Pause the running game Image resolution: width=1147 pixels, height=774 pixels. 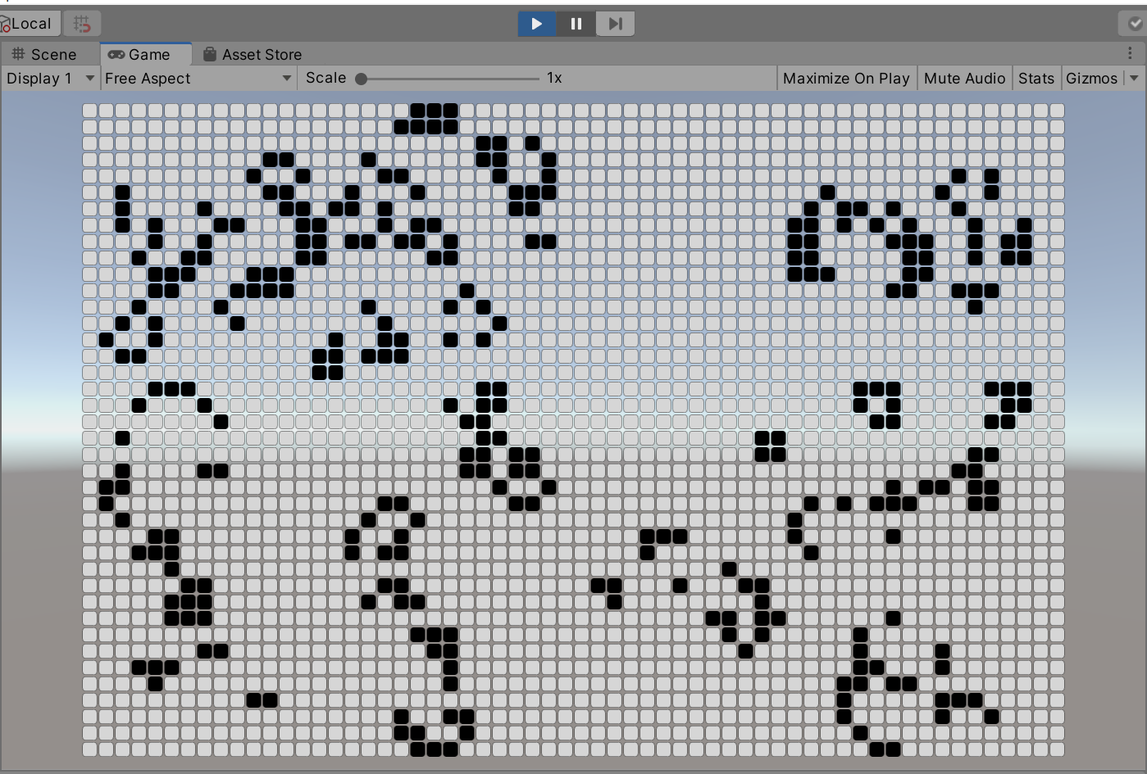click(x=576, y=24)
